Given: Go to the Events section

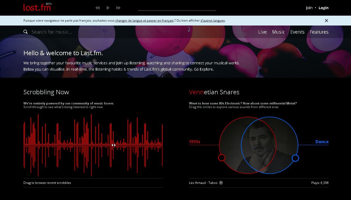Looking at the screenshot, I should (x=297, y=32).
